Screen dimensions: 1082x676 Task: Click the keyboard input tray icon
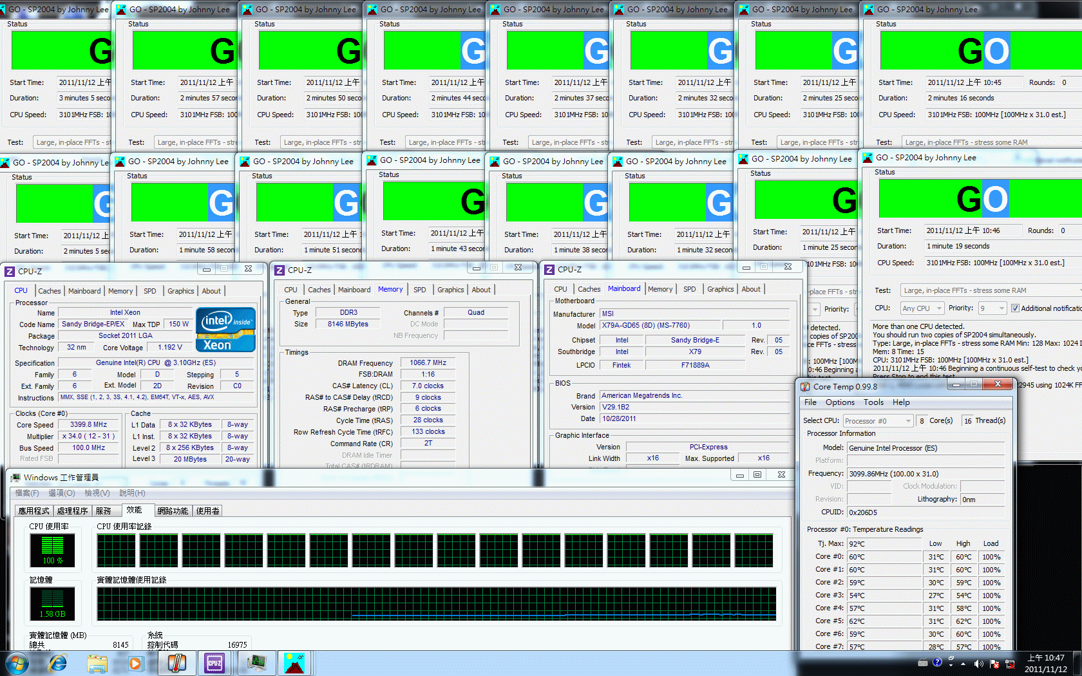[922, 662]
